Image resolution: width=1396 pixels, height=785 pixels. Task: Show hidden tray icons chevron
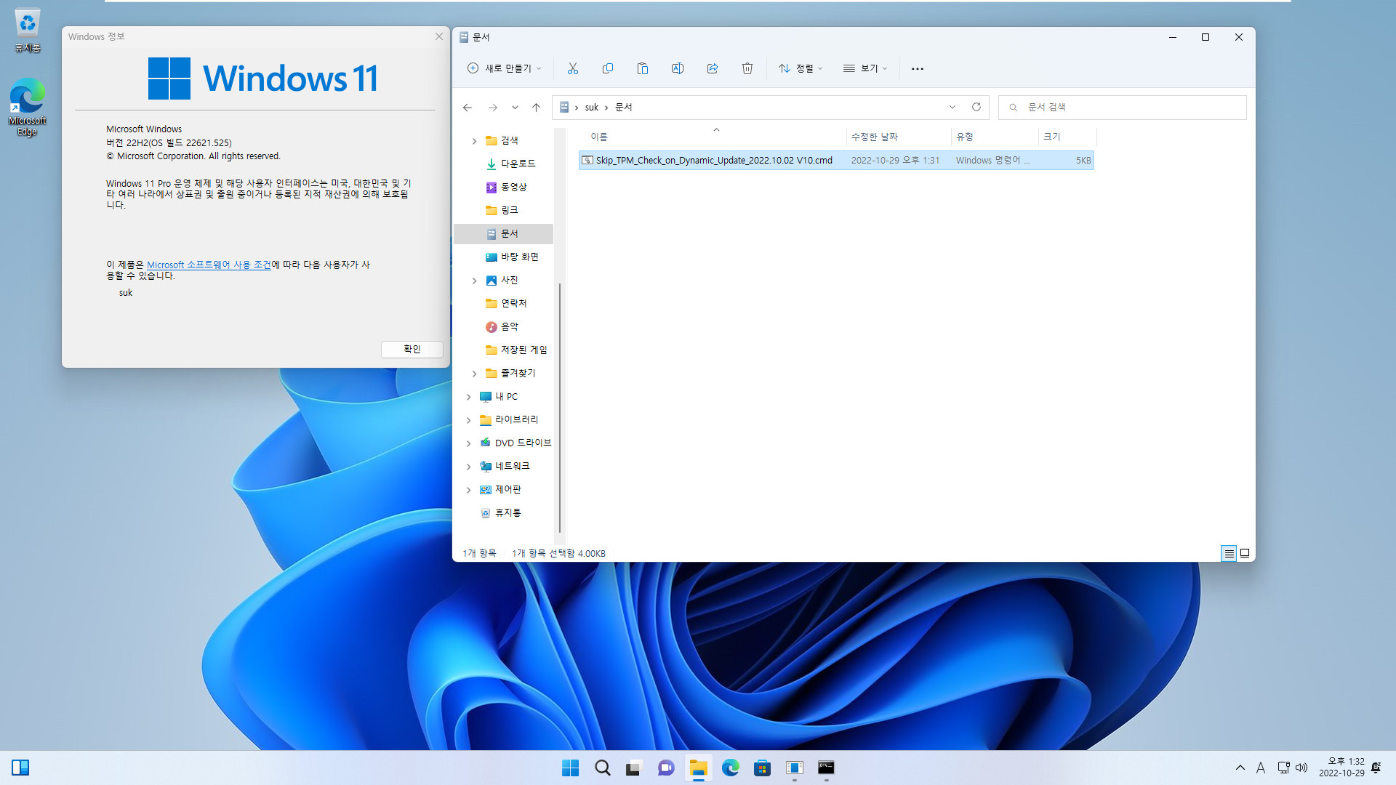1240,768
